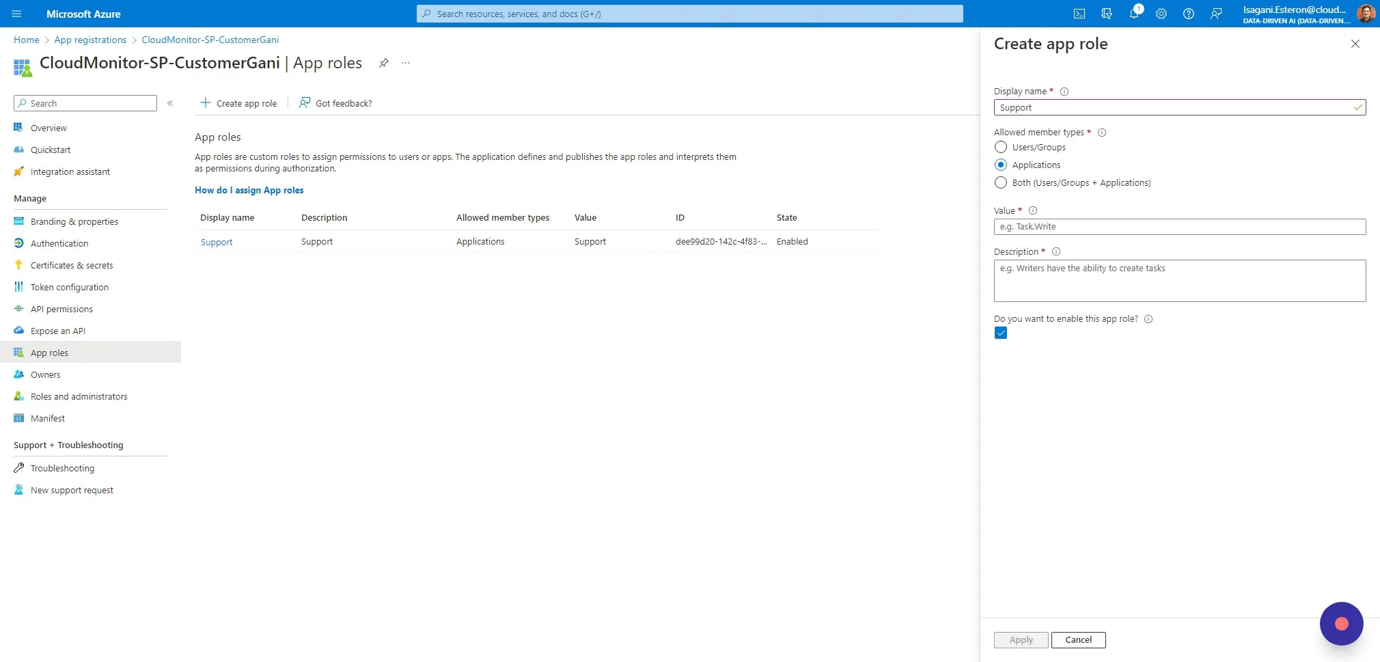The height and width of the screenshot is (662, 1380).
Task: Click the ID column header
Action: [x=680, y=217]
